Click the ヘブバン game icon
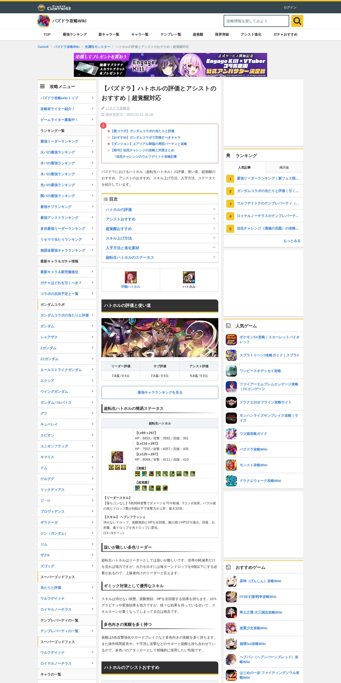Screen dimensions: 341x683 [x=231, y=660]
